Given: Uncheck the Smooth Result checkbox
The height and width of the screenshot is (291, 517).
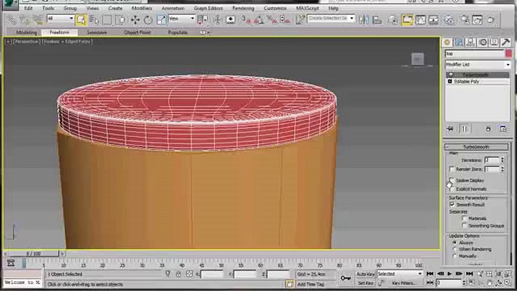Looking at the screenshot, I should pos(452,205).
